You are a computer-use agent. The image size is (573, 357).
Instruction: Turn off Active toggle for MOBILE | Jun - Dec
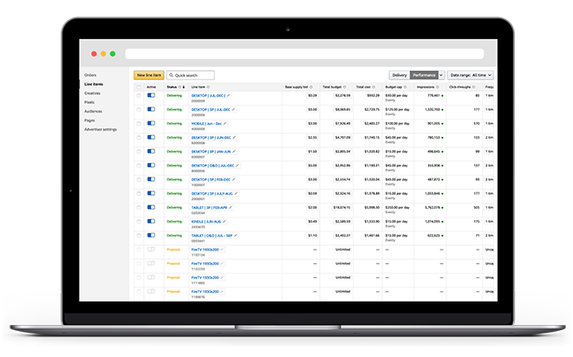[x=151, y=123]
